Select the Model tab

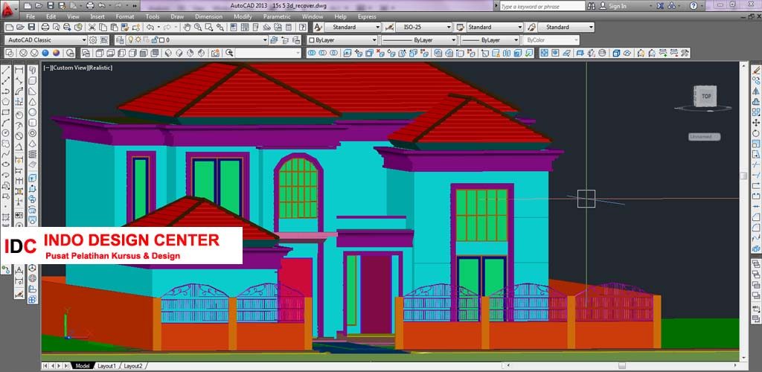[x=82, y=366]
